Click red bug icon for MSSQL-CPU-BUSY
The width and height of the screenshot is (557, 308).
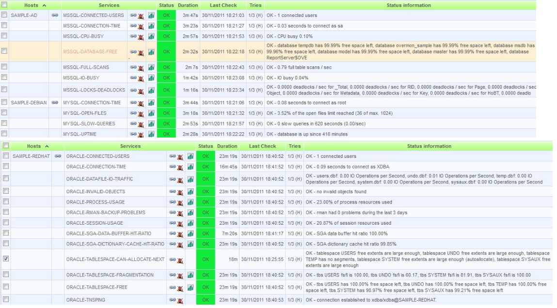pos(141,37)
